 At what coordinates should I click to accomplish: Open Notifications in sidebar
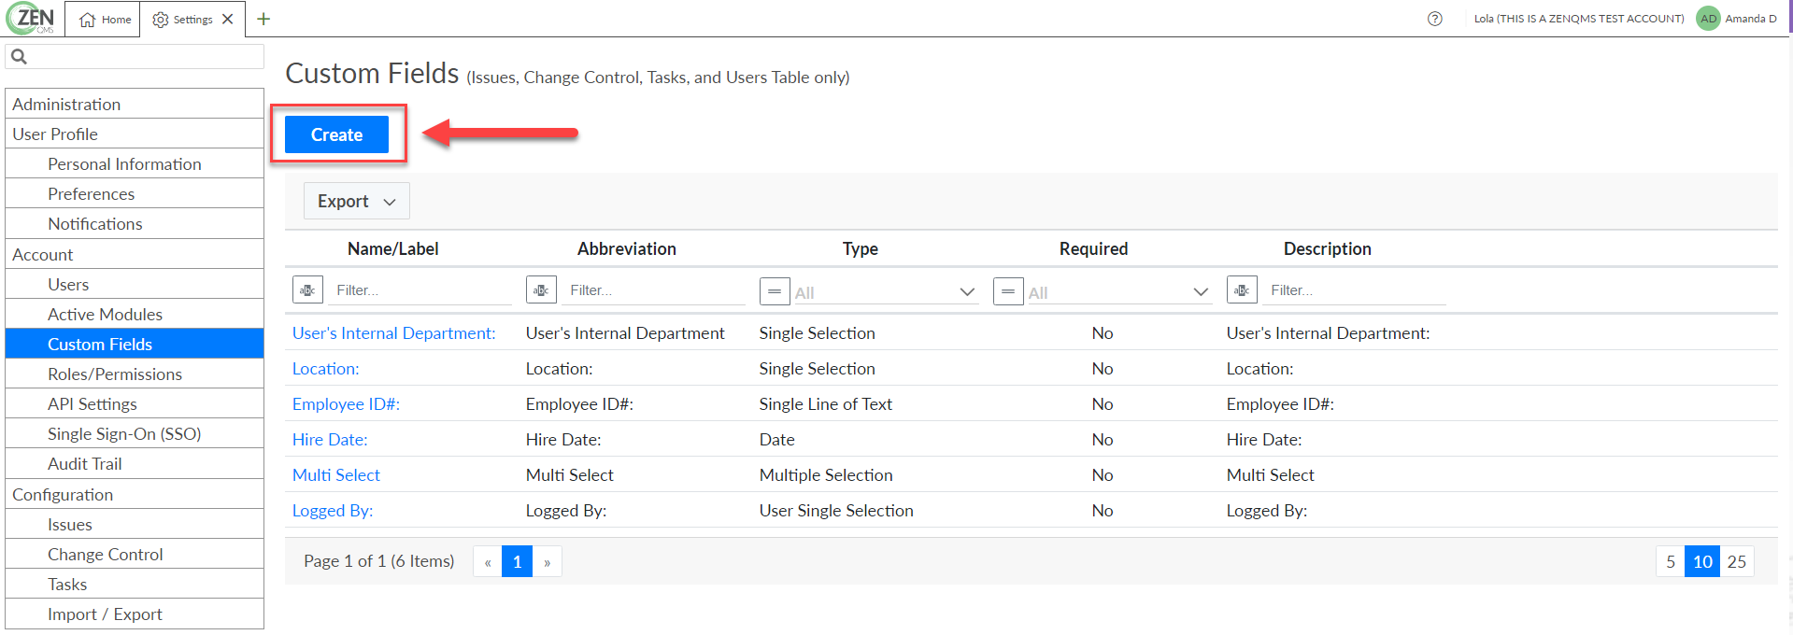point(135,223)
